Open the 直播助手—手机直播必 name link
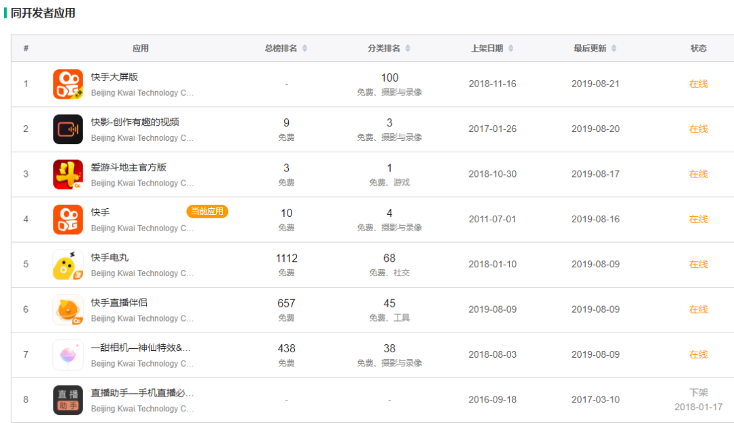Image resolution: width=734 pixels, height=423 pixels. pos(142,392)
